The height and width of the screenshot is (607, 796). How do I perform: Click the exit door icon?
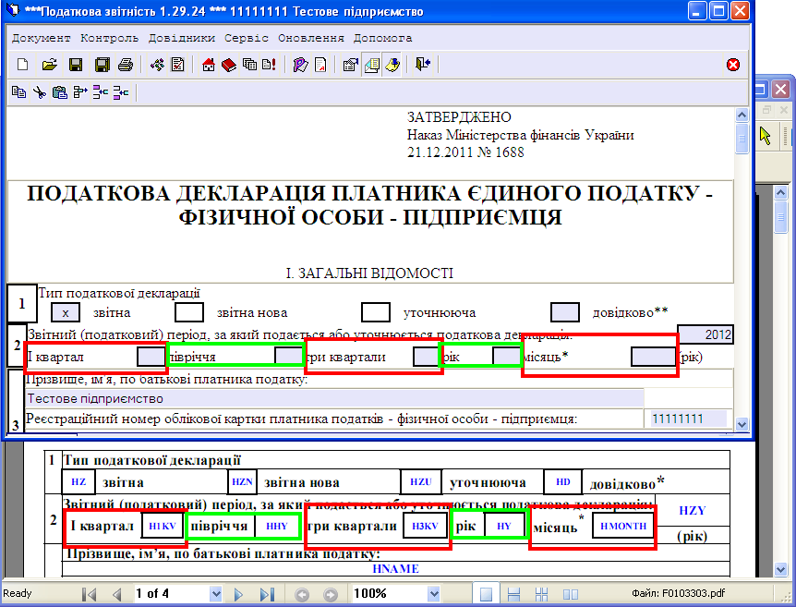423,65
